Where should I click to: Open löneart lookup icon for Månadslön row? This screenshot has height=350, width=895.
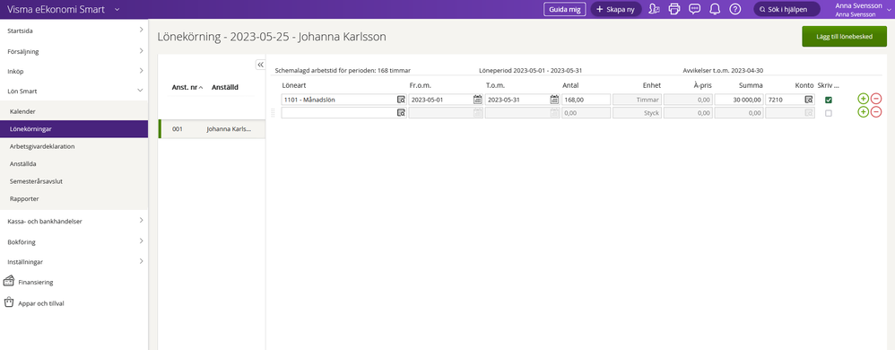[x=401, y=100]
